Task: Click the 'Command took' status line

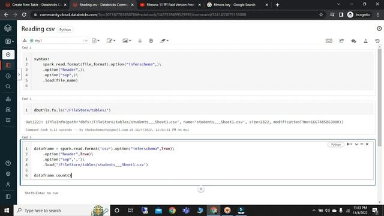Action: tap(107, 130)
